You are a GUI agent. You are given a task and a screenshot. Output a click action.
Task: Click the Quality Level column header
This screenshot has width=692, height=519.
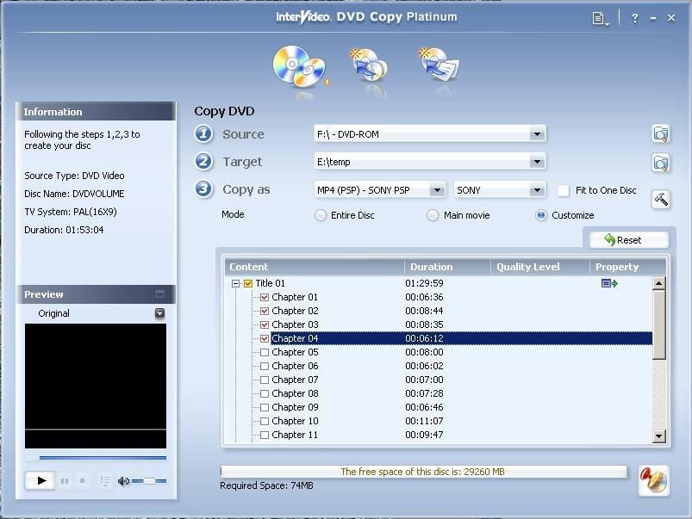(539, 267)
